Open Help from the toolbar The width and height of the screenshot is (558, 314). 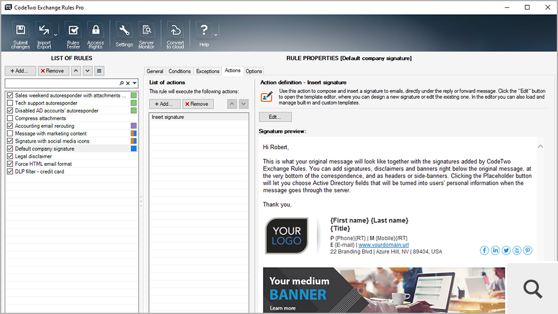pos(204,35)
